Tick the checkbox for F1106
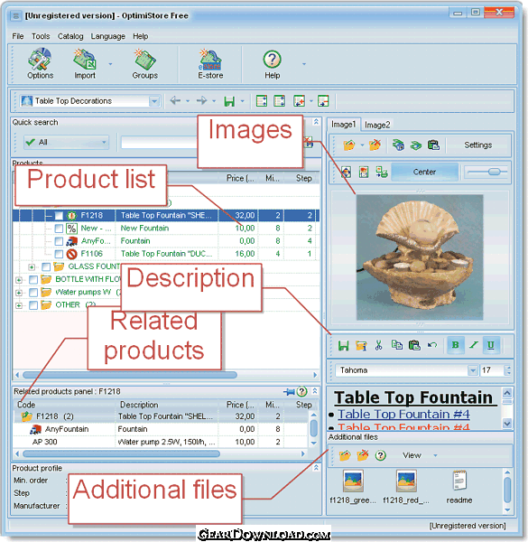 coord(59,254)
